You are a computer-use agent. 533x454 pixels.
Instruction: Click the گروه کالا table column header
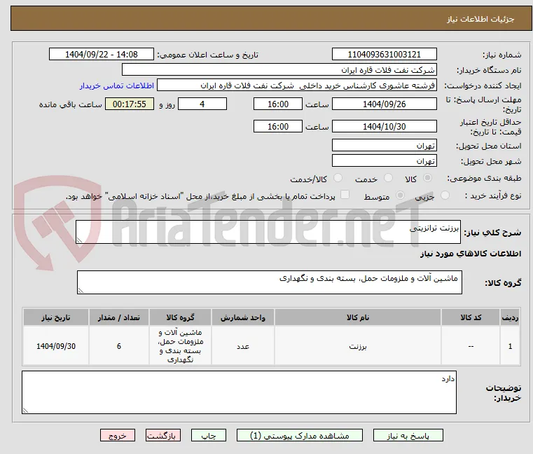pyautogui.click(x=180, y=317)
